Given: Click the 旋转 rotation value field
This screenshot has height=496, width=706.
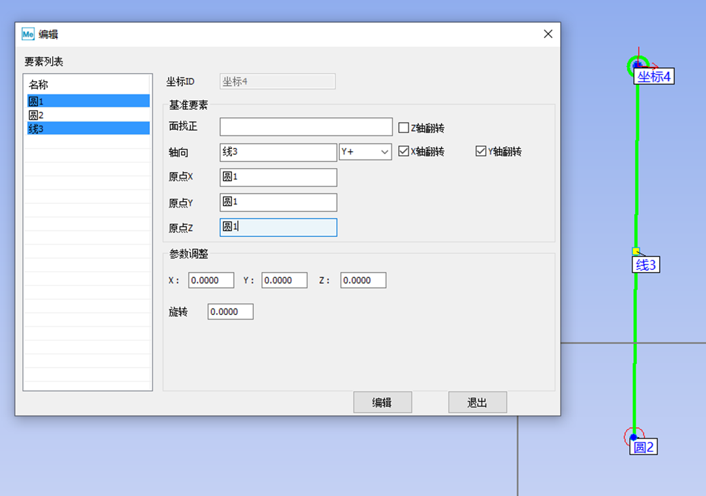Looking at the screenshot, I should (x=230, y=311).
